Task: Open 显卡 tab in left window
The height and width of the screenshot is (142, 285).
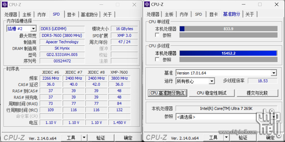Action: tap(72, 14)
